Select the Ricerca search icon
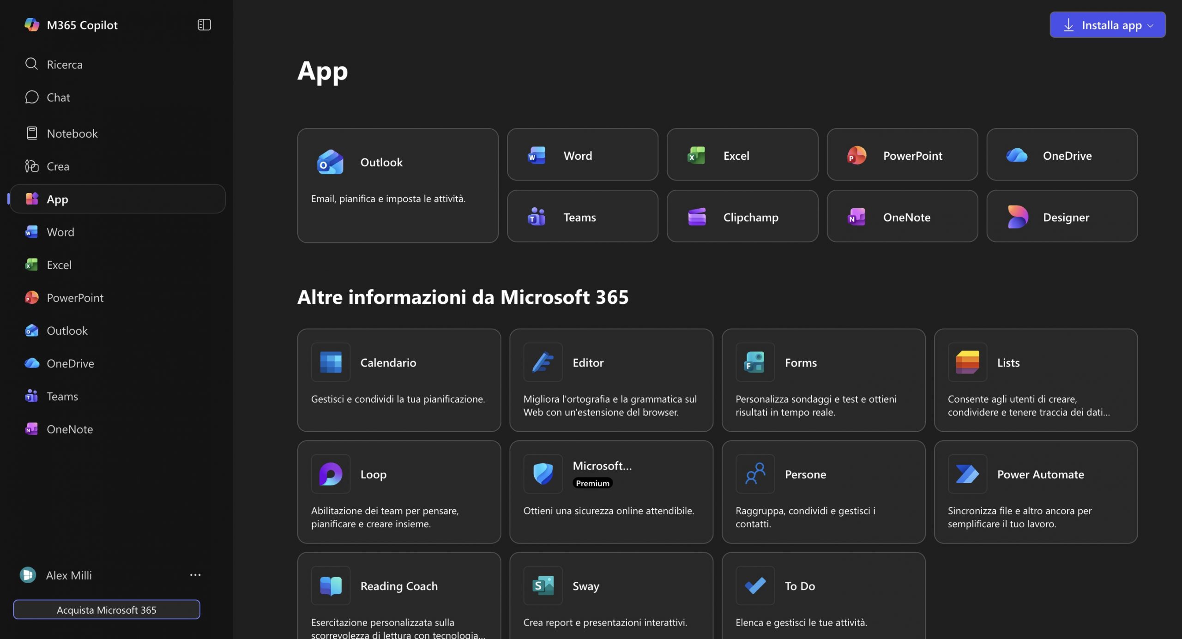Image resolution: width=1182 pixels, height=639 pixels. pos(31,64)
